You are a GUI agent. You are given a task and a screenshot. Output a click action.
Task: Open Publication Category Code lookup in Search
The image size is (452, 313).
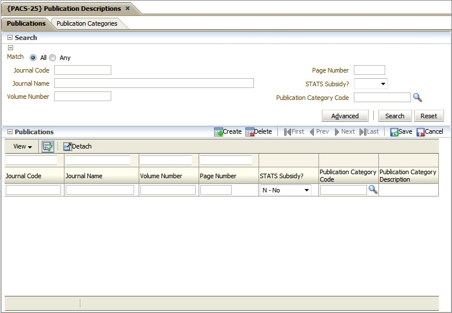pos(417,98)
